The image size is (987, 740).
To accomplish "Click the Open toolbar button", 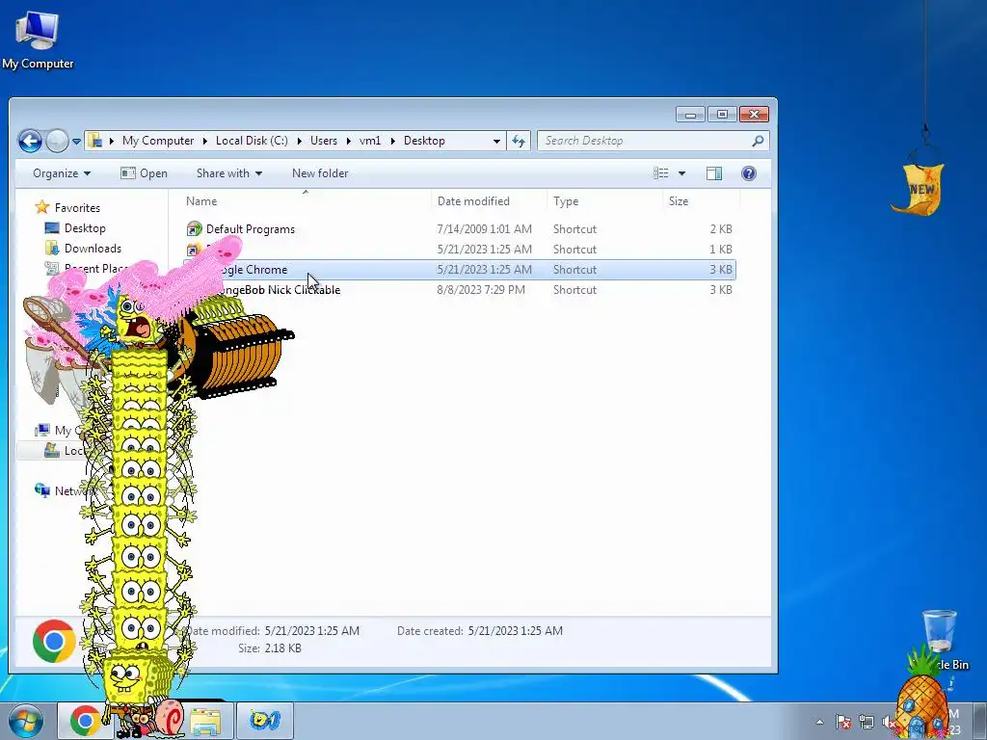I will tap(145, 173).
